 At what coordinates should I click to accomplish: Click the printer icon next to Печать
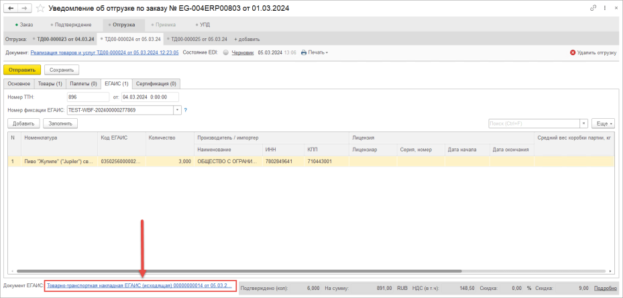(304, 52)
